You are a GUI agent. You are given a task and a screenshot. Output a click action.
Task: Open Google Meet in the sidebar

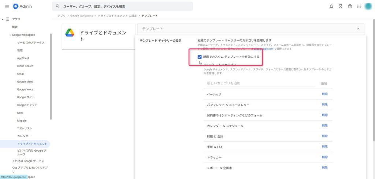pos(25,81)
